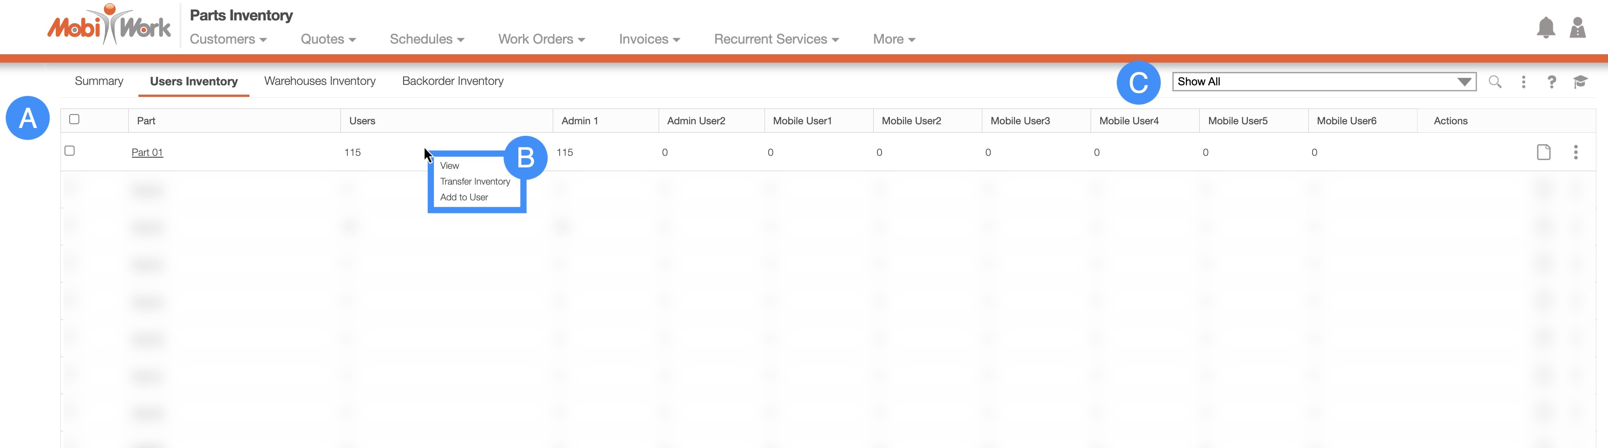Select Transfer Inventory from the context menu

474,181
